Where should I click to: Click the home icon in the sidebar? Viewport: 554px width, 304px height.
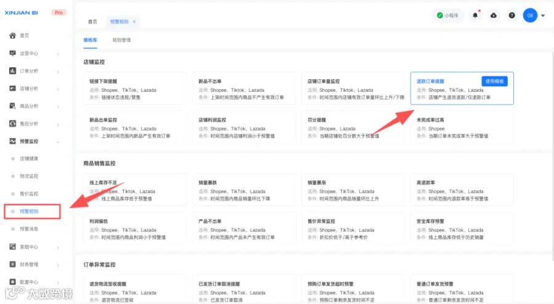tap(12, 35)
